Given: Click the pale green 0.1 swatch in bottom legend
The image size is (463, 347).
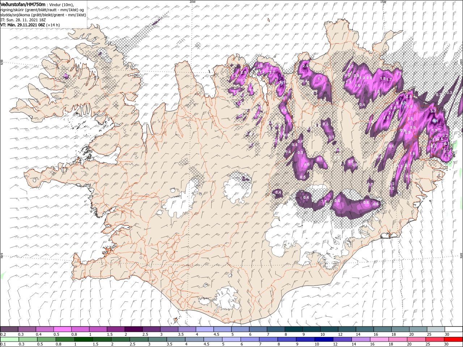Looking at the screenshot, I should (x=9, y=339).
